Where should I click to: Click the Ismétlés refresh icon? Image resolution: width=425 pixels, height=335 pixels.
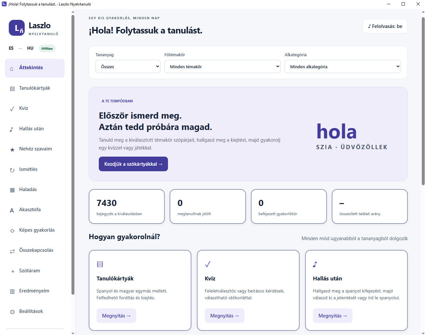coord(12,170)
